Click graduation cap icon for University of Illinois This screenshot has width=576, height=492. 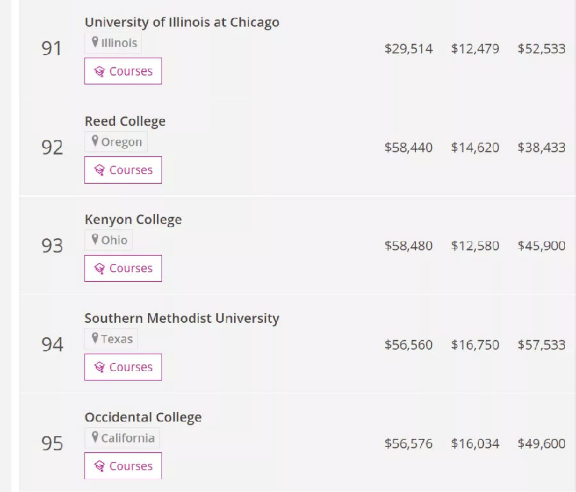(x=99, y=72)
